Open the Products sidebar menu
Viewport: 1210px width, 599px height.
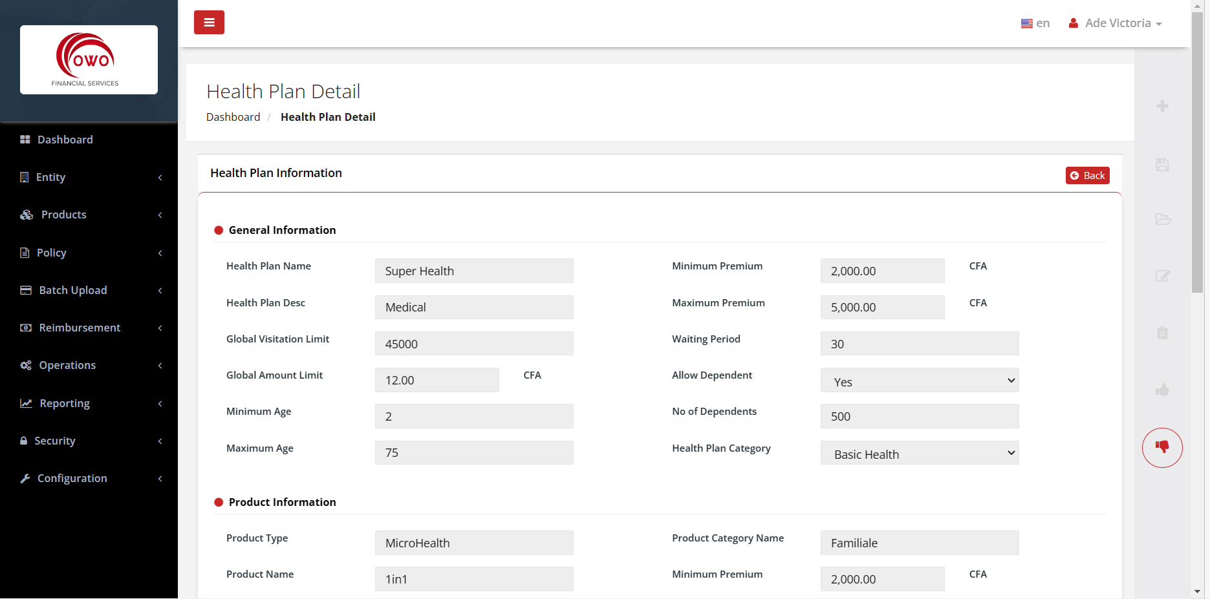coord(89,215)
